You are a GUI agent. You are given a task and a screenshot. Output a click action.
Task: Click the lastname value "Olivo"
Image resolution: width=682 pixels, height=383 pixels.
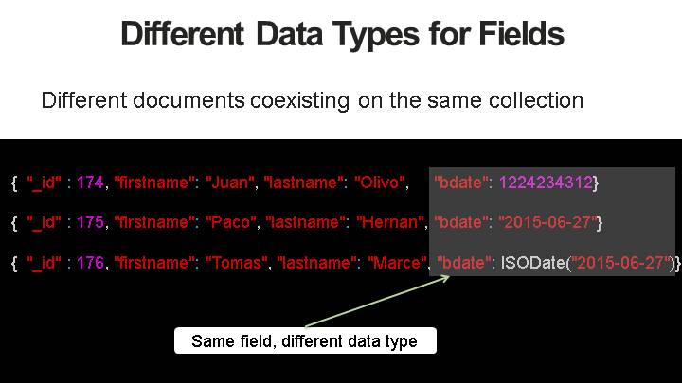380,181
